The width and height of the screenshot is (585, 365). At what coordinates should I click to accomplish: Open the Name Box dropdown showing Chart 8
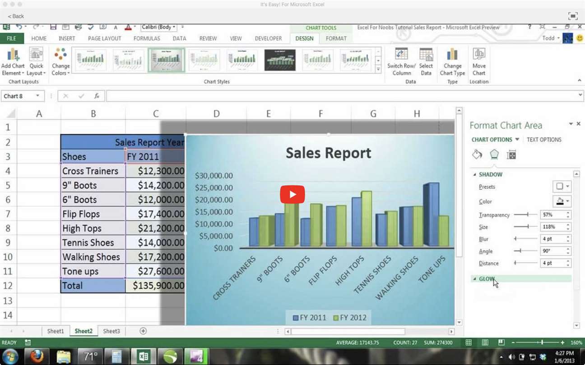click(x=37, y=96)
